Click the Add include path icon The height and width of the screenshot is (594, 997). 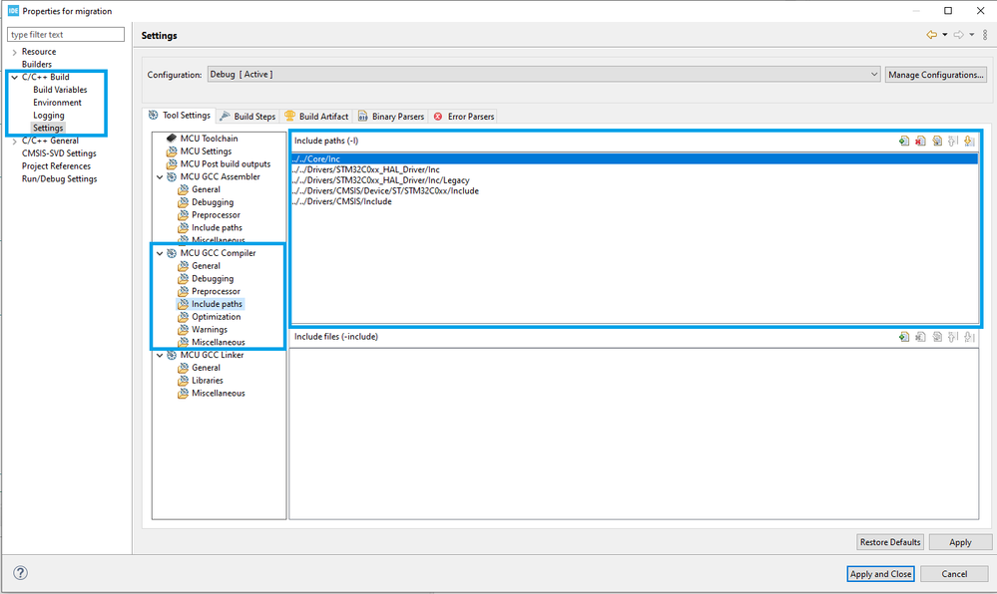(903, 142)
